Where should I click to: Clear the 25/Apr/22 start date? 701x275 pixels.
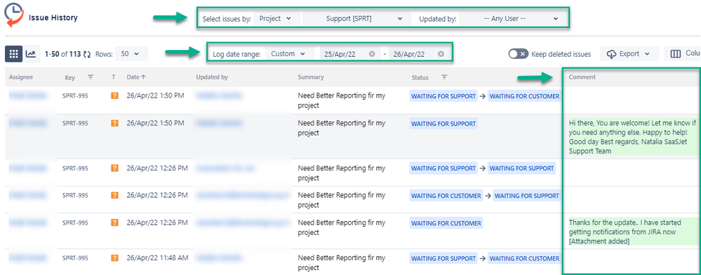[372, 54]
